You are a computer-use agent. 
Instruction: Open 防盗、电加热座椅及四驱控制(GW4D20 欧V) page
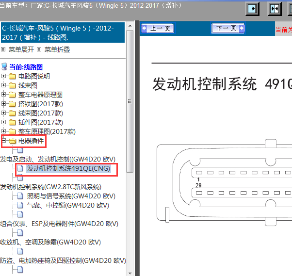63,260
